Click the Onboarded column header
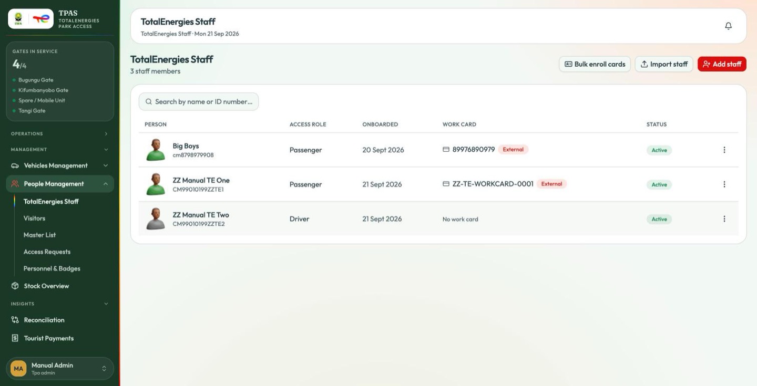Image resolution: width=757 pixels, height=386 pixels. coord(380,124)
